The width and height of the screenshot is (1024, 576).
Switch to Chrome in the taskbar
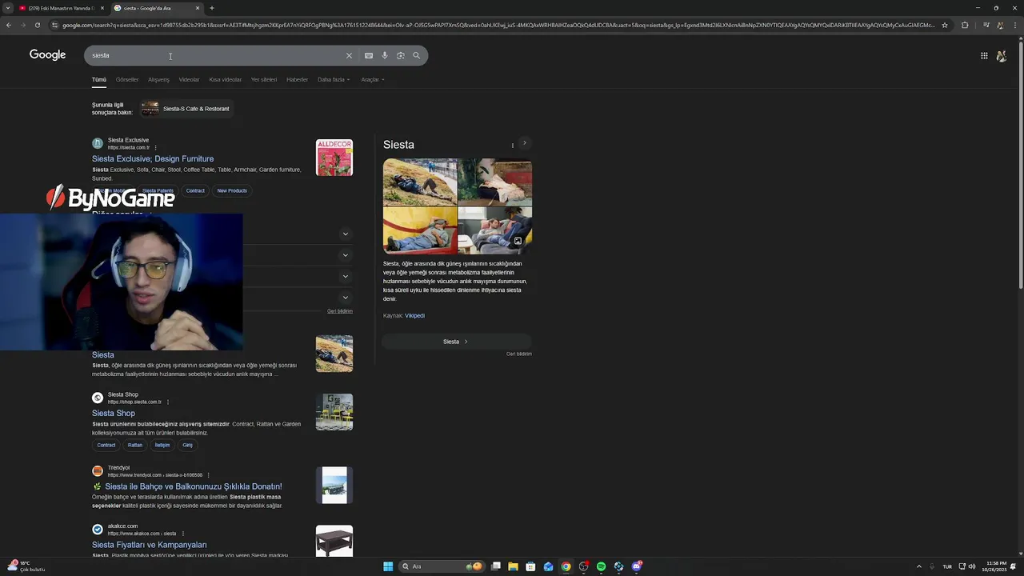point(566,566)
